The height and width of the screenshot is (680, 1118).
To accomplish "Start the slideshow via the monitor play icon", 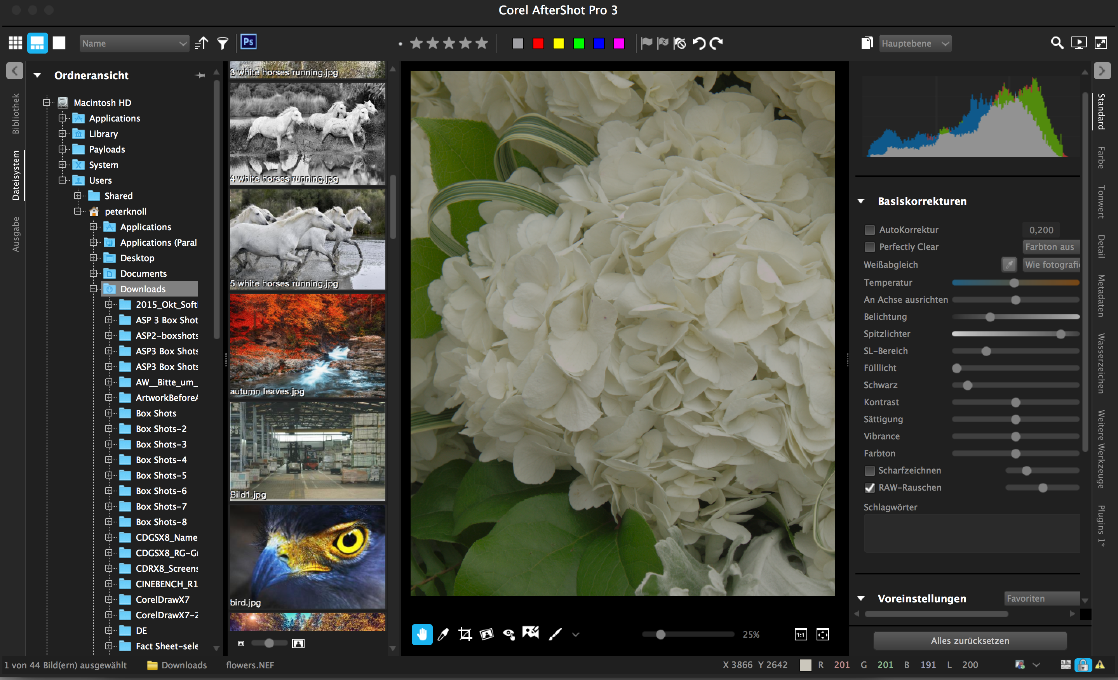I will tap(1080, 43).
